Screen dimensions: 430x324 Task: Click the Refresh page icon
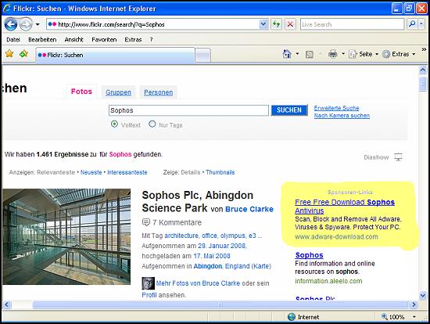(x=277, y=24)
